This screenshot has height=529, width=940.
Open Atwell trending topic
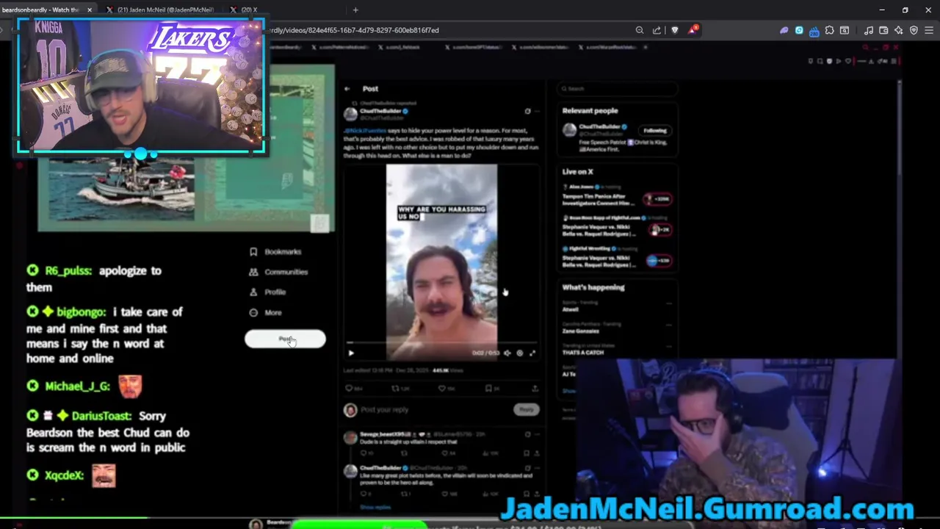point(571,309)
